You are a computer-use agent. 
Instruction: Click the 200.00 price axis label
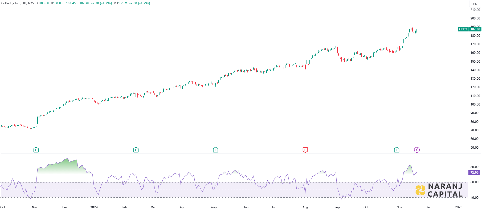pyautogui.click(x=475, y=18)
